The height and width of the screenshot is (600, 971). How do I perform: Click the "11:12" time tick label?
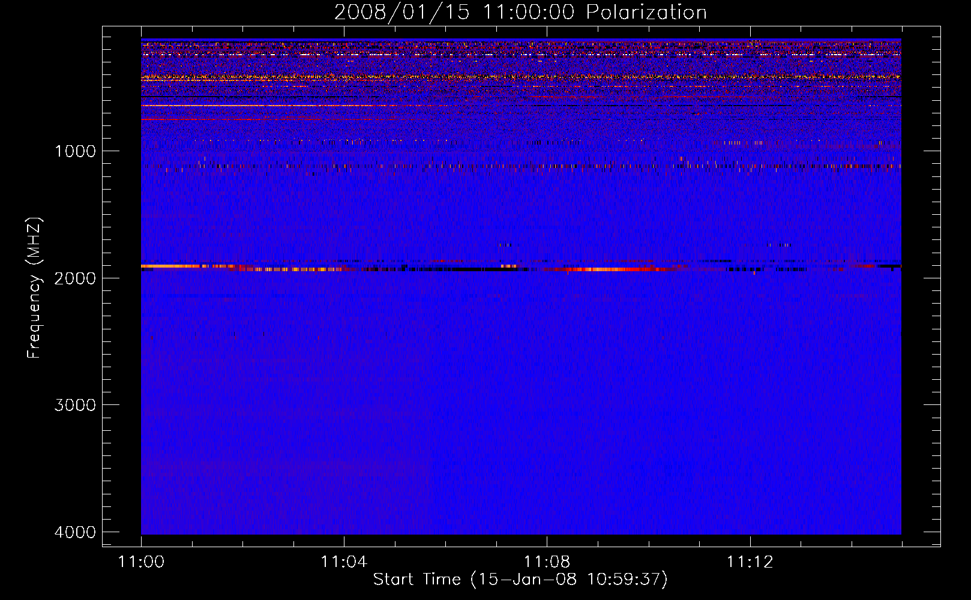(x=750, y=562)
